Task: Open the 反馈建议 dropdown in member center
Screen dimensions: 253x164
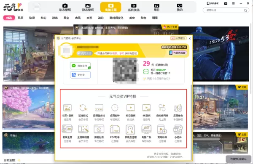Action: (178, 38)
